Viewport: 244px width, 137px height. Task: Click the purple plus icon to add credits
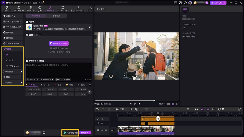(207, 3)
